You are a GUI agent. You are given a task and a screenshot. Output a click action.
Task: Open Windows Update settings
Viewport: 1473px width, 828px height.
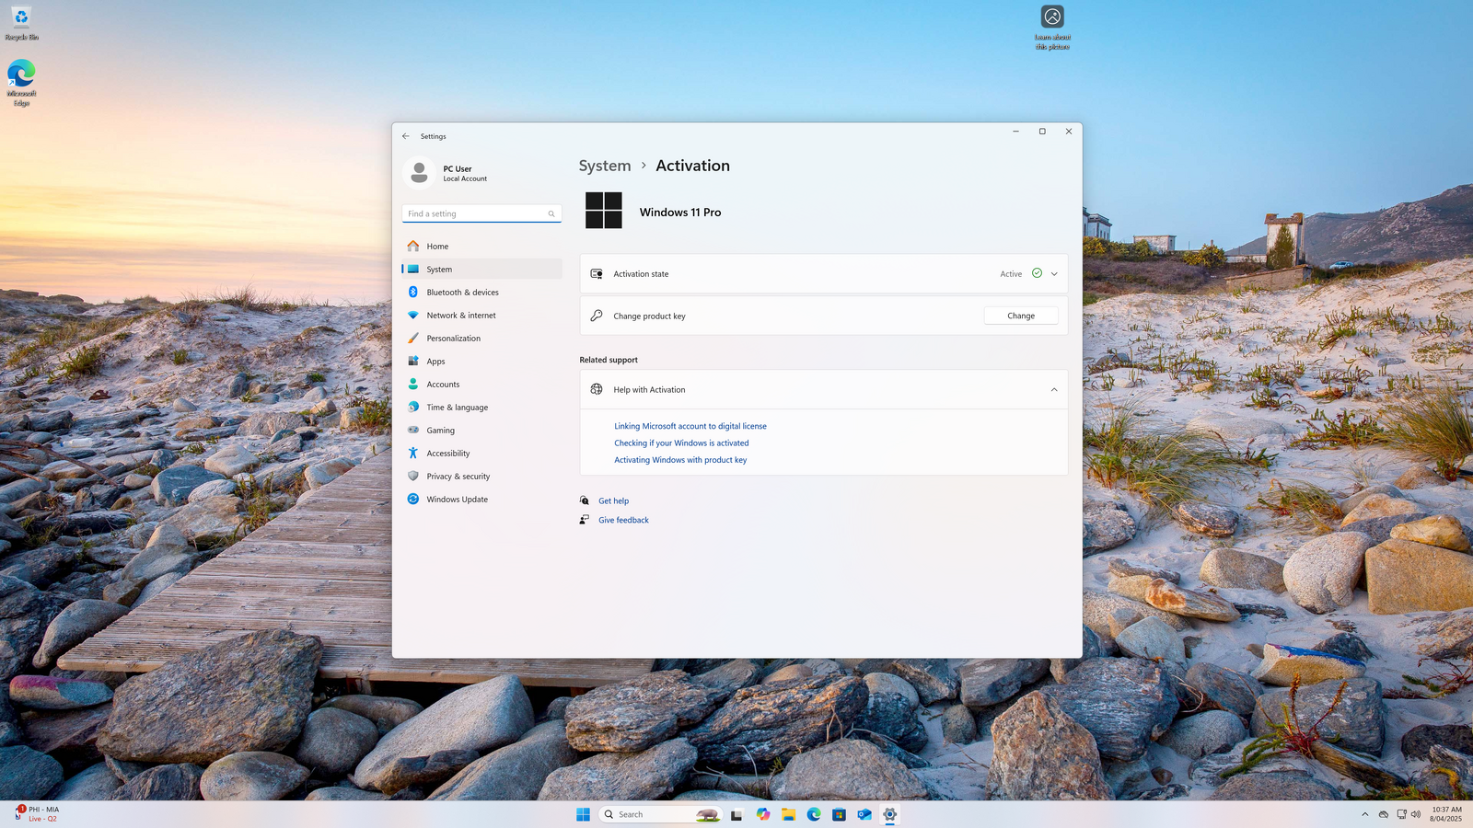(x=481, y=499)
